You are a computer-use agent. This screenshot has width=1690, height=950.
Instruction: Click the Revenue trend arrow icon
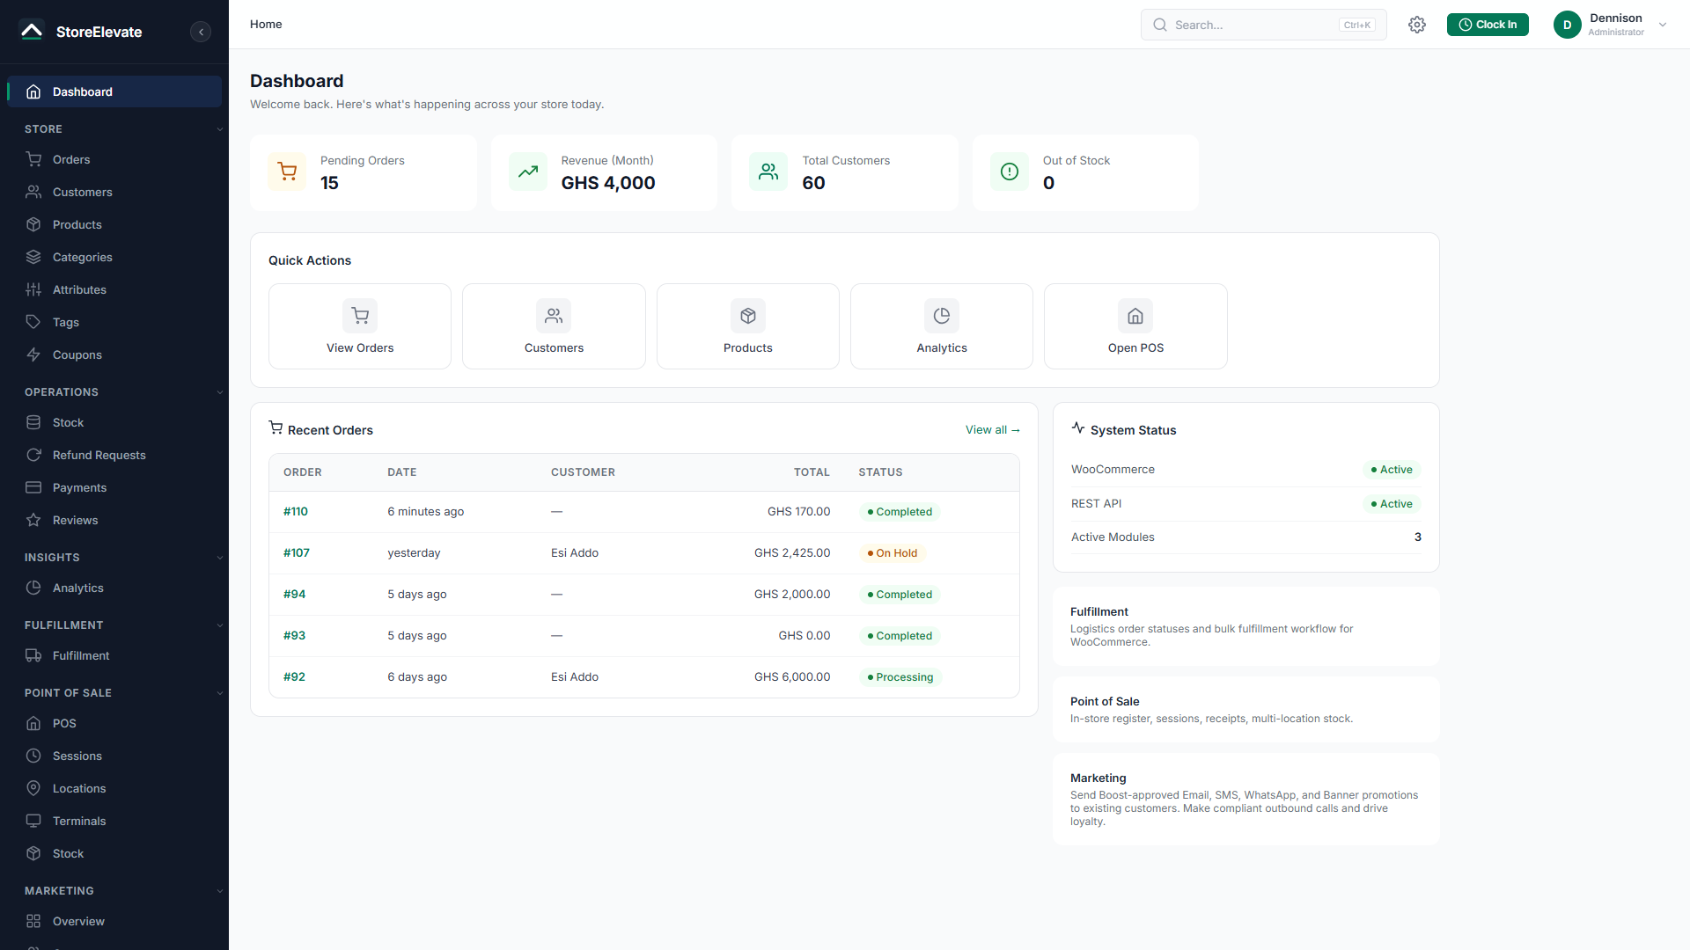528,172
